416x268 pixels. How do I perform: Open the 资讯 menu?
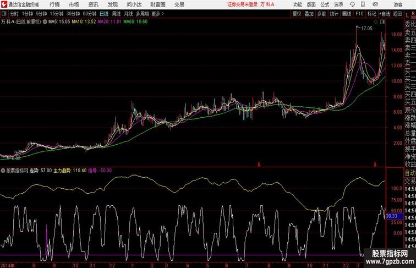coord(93,4)
